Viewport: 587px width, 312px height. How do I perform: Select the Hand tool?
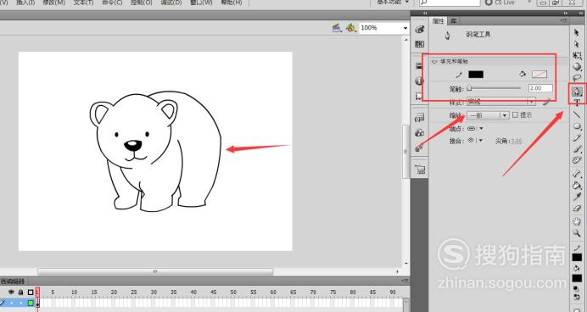coord(577,221)
